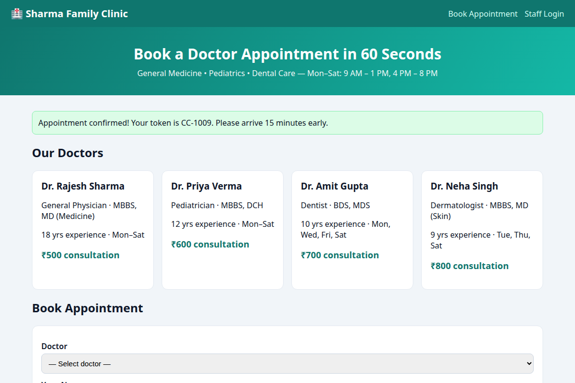Click the clinic hours subtitle text
The image size is (575, 383).
(287, 73)
